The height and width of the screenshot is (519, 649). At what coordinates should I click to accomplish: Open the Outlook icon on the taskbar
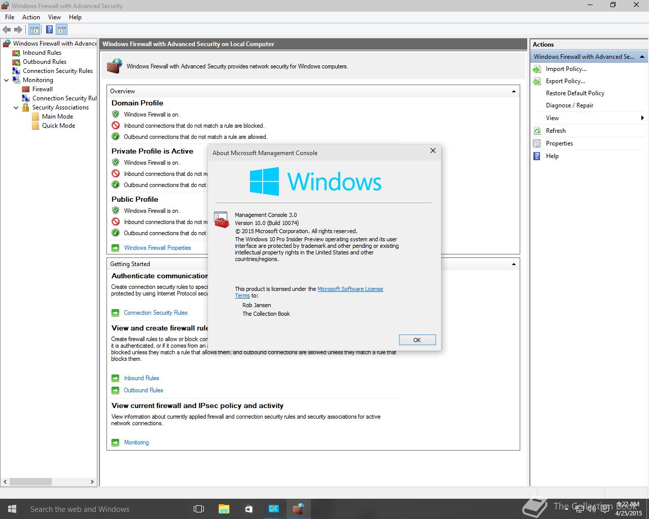coord(273,509)
